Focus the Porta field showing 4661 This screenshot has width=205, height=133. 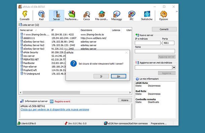click(x=168, y=43)
